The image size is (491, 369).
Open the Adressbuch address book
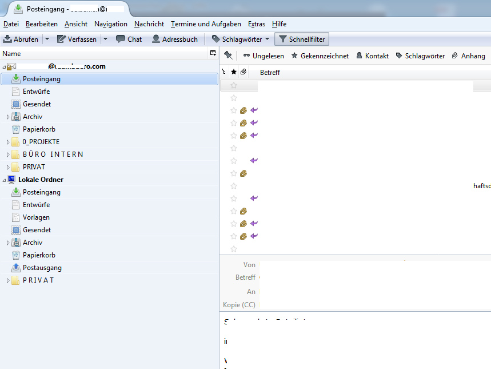tap(174, 39)
